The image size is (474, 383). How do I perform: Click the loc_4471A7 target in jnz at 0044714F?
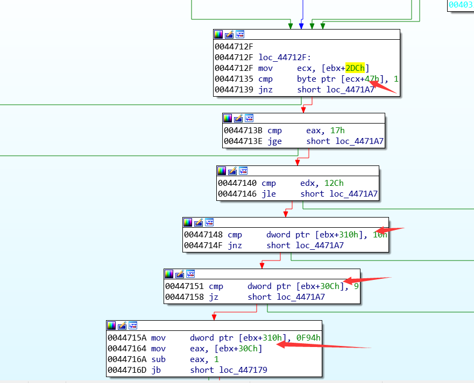[320, 245]
